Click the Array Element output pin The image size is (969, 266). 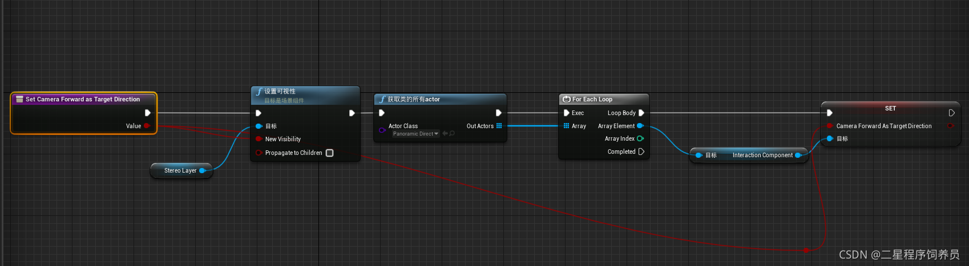coord(640,126)
